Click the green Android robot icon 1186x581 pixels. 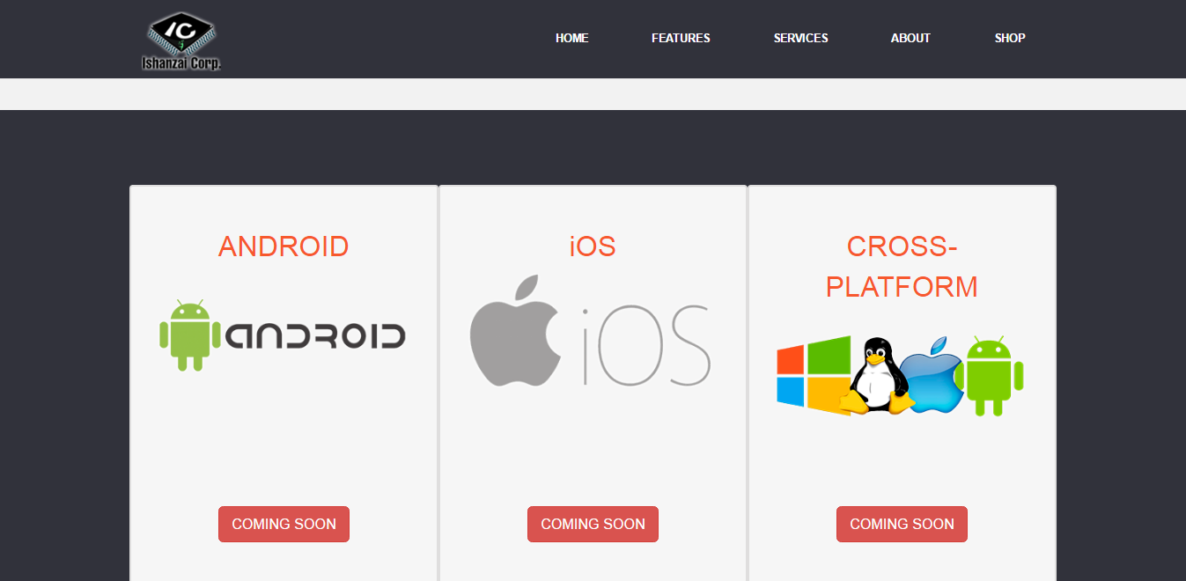(190, 335)
